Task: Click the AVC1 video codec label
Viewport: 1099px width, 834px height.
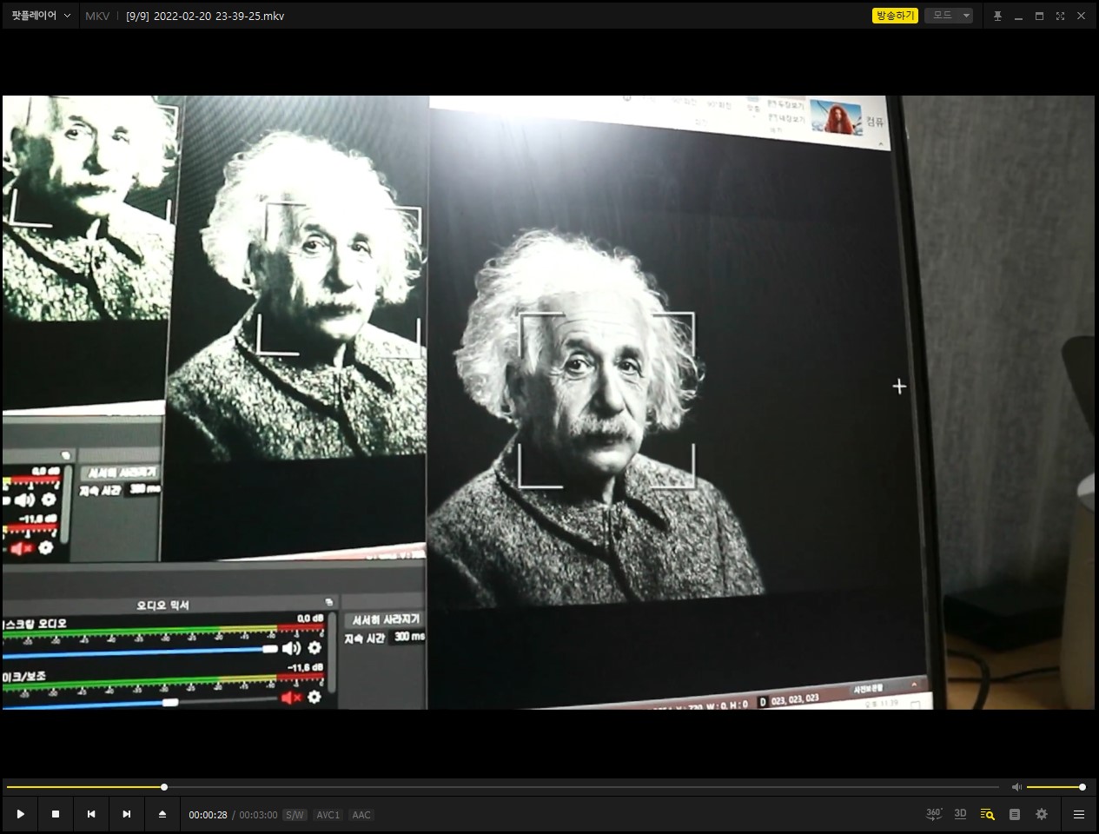Action: [328, 815]
